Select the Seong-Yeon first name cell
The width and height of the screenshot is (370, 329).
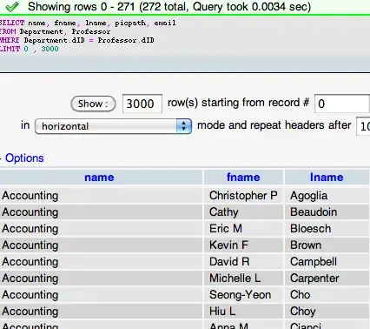243,295
